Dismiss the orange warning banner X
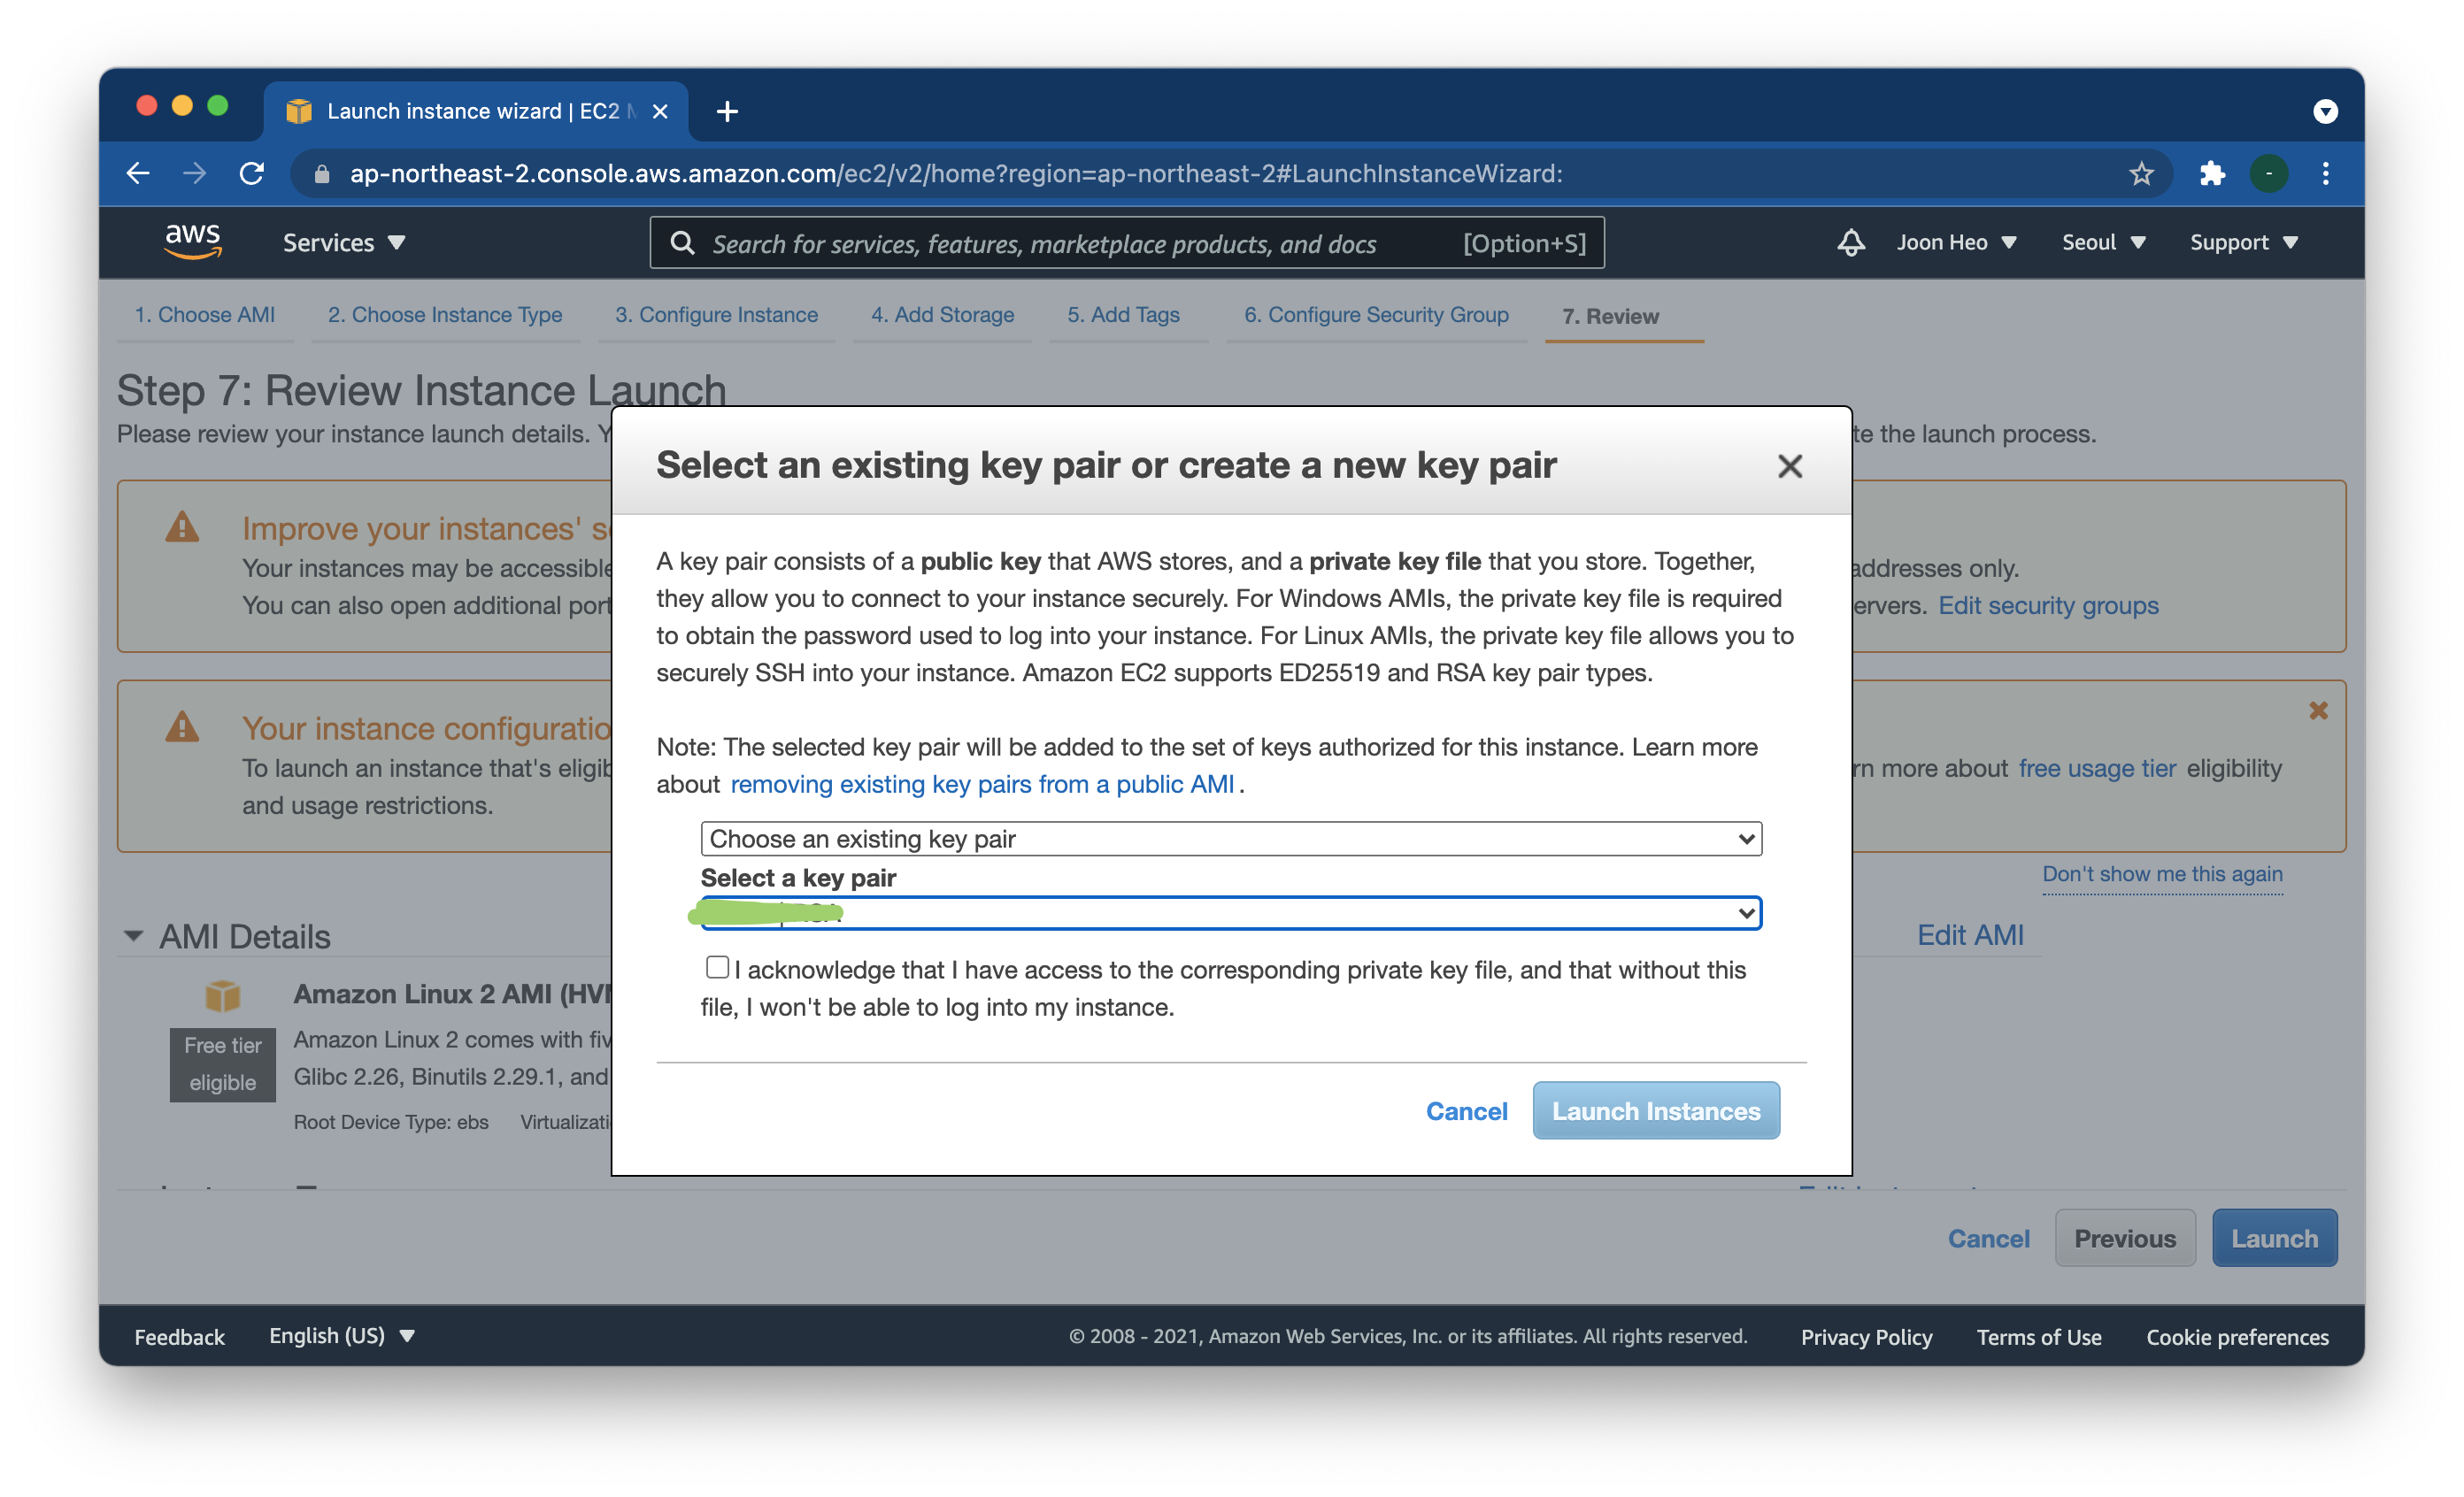The height and width of the screenshot is (1497, 2464). pyautogui.click(x=2318, y=710)
